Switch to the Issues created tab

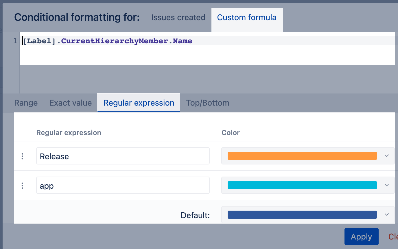tap(178, 18)
